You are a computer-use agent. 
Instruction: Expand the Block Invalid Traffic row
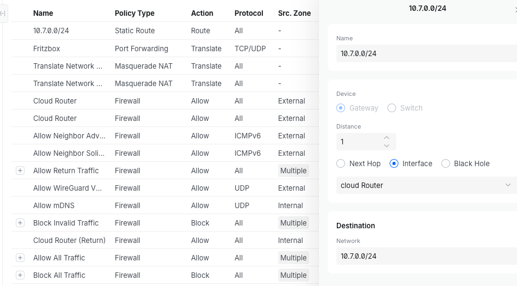point(20,223)
